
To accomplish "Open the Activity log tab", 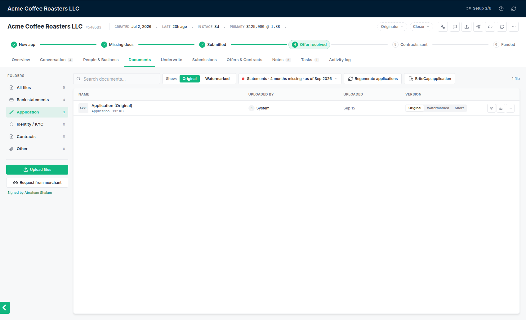I will point(340,60).
